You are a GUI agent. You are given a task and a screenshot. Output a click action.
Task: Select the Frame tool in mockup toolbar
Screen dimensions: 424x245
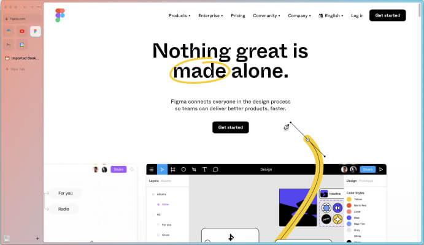pyautogui.click(x=173, y=169)
